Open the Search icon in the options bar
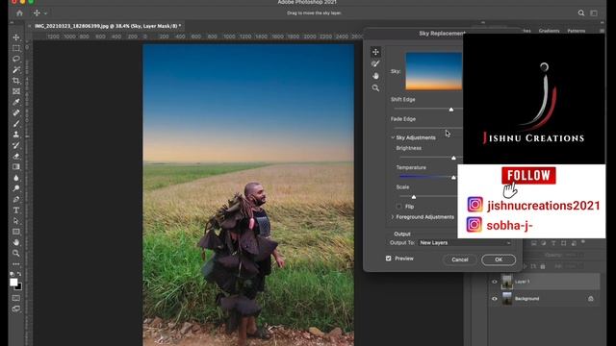Image resolution: width=616 pixels, height=346 pixels. pos(581,13)
